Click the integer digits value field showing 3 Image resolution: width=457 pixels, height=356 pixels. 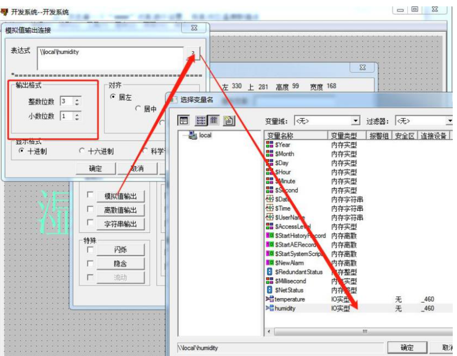(x=67, y=101)
